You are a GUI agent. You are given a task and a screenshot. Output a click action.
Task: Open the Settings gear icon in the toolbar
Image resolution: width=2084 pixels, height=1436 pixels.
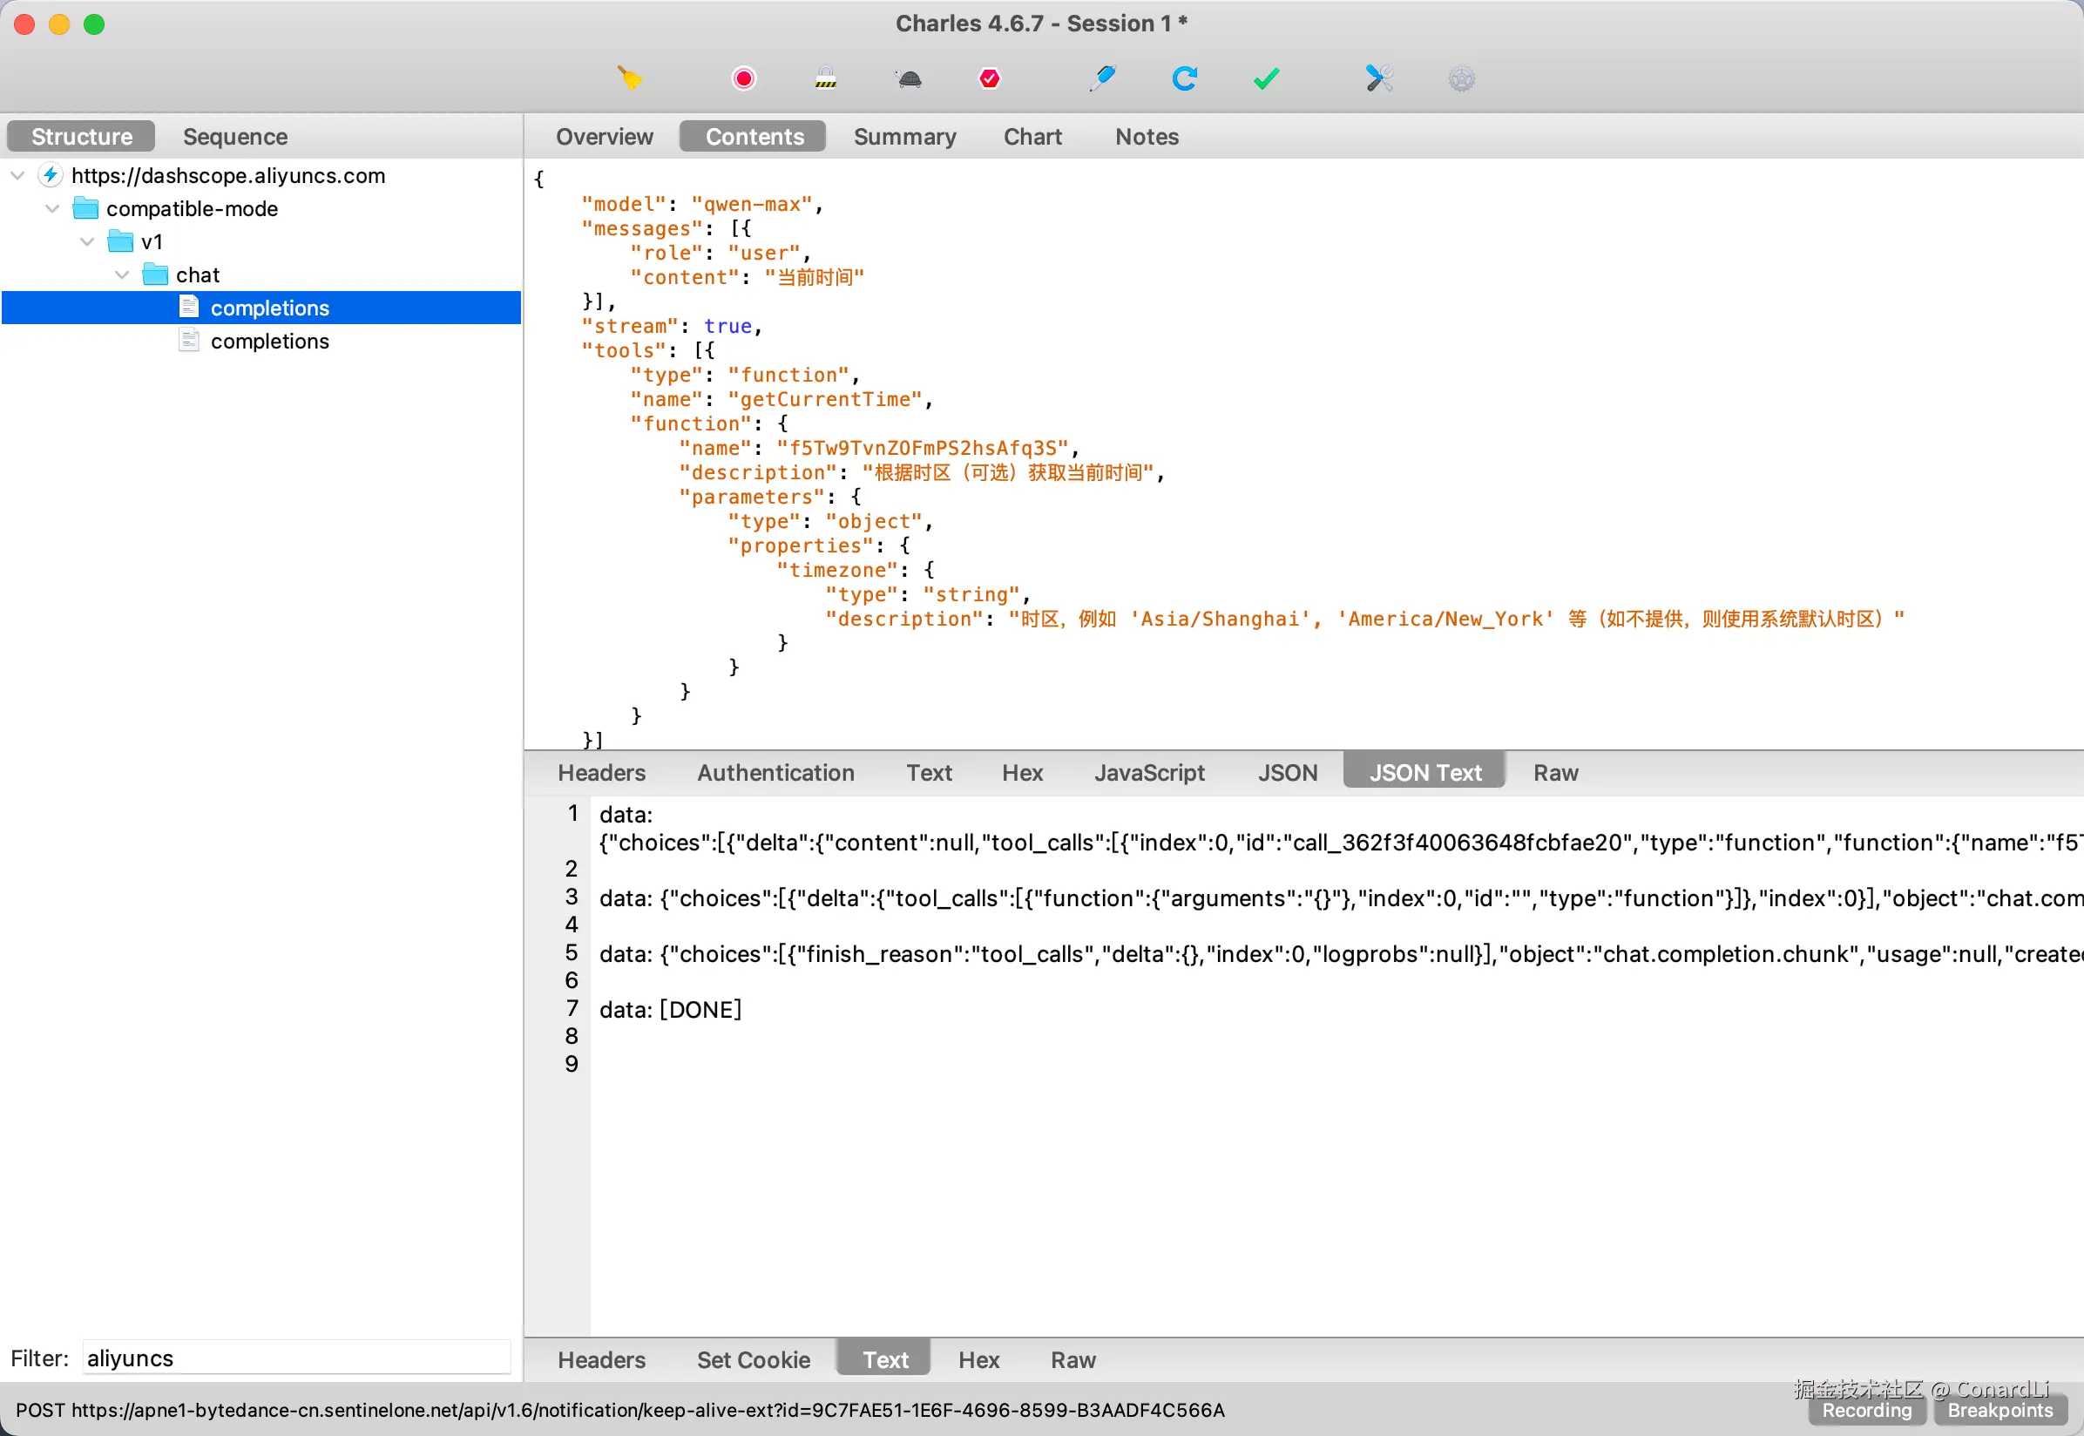pyautogui.click(x=1462, y=79)
